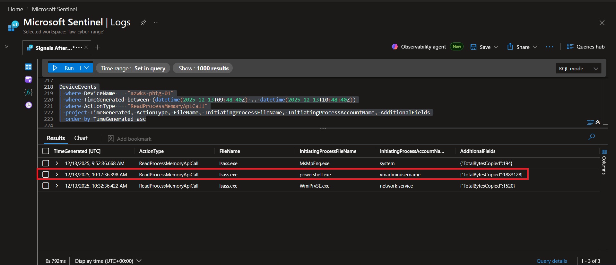The image size is (616, 265).
Task: Open the Run button dropdown arrow
Action: (x=87, y=68)
